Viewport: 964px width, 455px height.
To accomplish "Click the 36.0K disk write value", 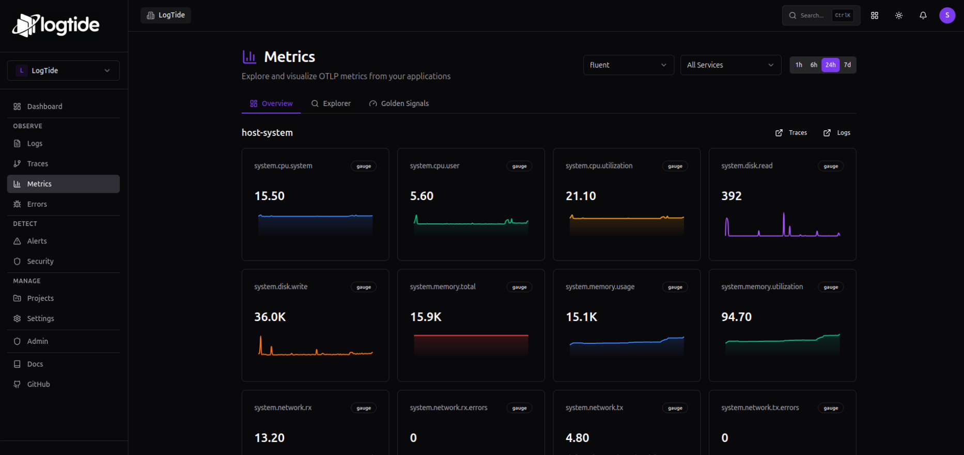I will click(x=270, y=317).
